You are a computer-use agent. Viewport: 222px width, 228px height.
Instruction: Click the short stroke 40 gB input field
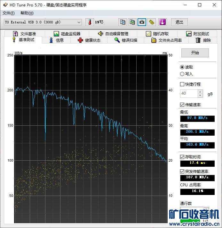[189, 94]
